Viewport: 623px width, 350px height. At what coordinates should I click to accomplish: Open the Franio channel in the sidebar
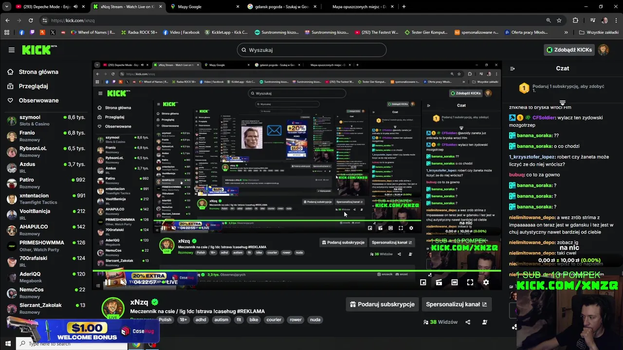pyautogui.click(x=46, y=136)
